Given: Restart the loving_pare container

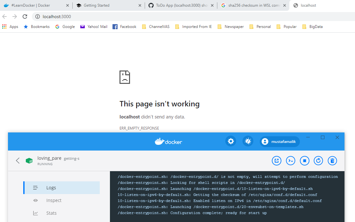Looking at the screenshot, I should 318,161.
